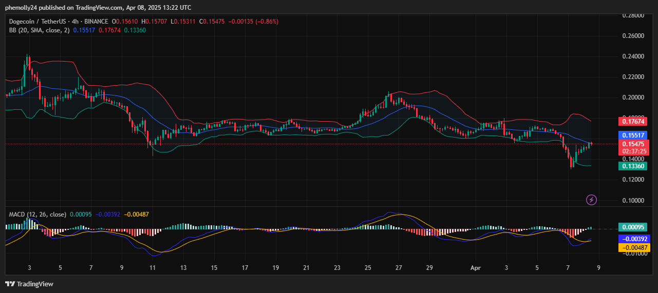Image resolution: width=658 pixels, height=293 pixels.
Task: Click the '11' date on the time axis
Action: point(153,267)
